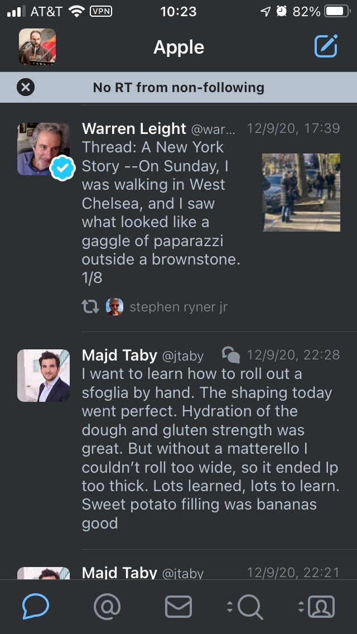Open the Mentions tab
Screen dimensions: 357x634
pyautogui.click(x=107, y=606)
